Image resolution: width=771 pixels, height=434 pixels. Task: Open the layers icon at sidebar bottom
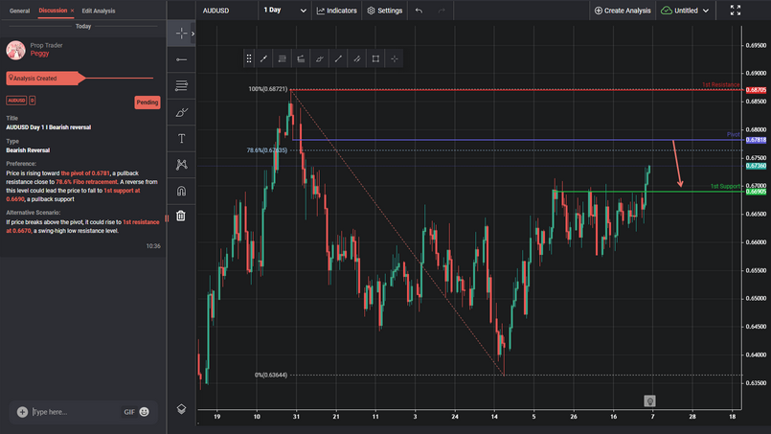tap(181, 409)
